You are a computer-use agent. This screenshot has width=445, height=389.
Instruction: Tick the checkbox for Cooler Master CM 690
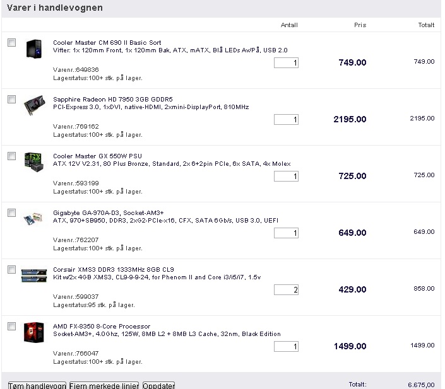(x=11, y=42)
